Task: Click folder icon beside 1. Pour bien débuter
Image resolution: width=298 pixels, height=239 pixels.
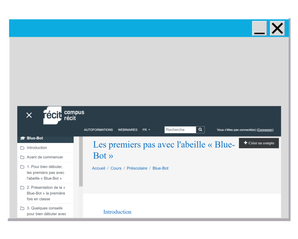Action: (x=22, y=167)
